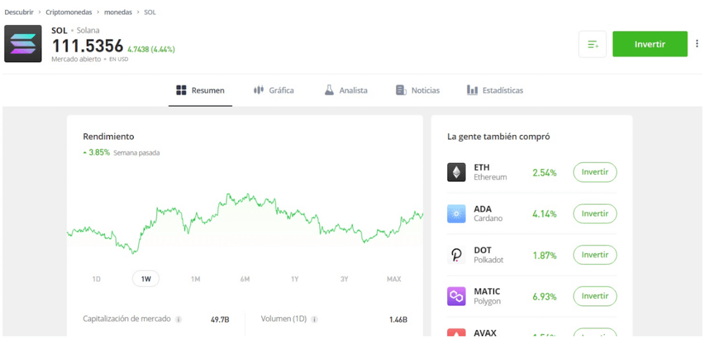Click the add-to-watchlist icon near Invertir
This screenshot has width=709, height=345.
(x=592, y=44)
